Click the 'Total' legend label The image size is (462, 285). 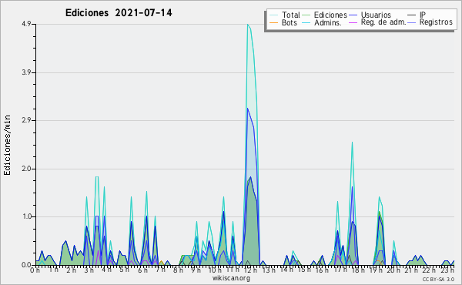[291, 15]
